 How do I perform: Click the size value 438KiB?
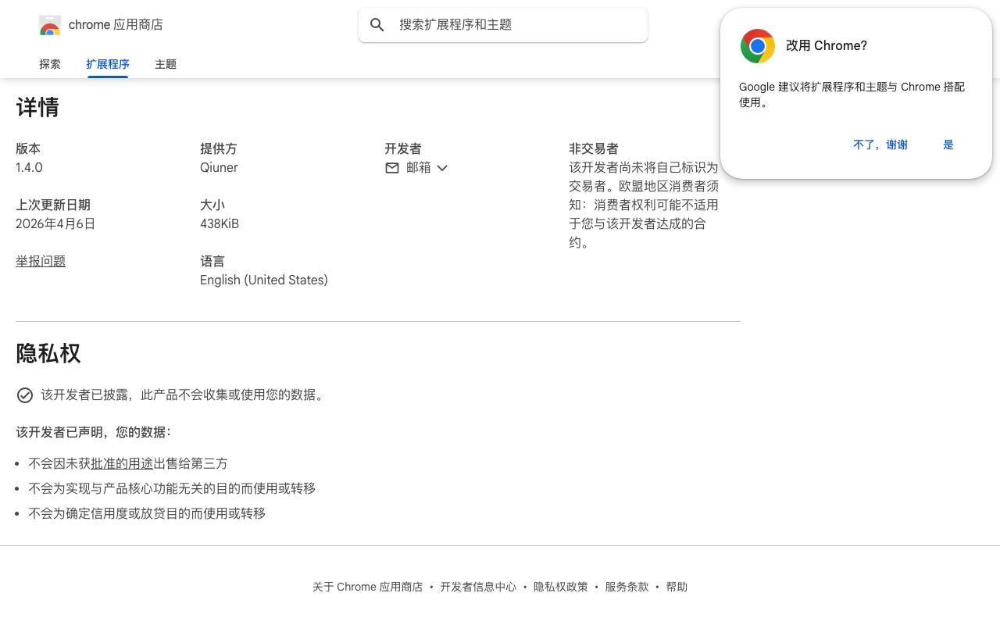point(220,224)
